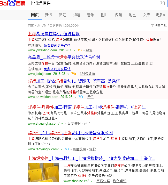
Task: Click V3 badge beside yfwelding.com
Action: [x=80, y=50]
